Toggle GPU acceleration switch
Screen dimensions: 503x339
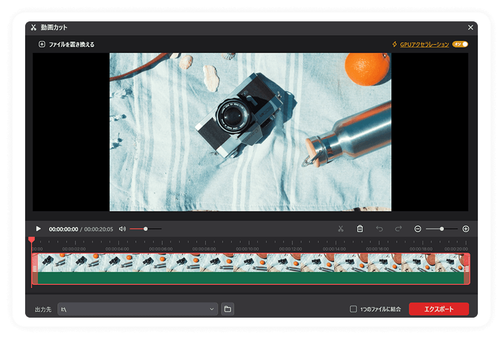click(460, 44)
